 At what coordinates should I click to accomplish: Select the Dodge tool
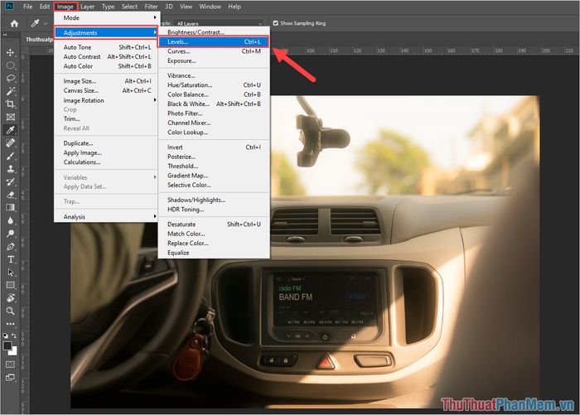pyautogui.click(x=10, y=234)
